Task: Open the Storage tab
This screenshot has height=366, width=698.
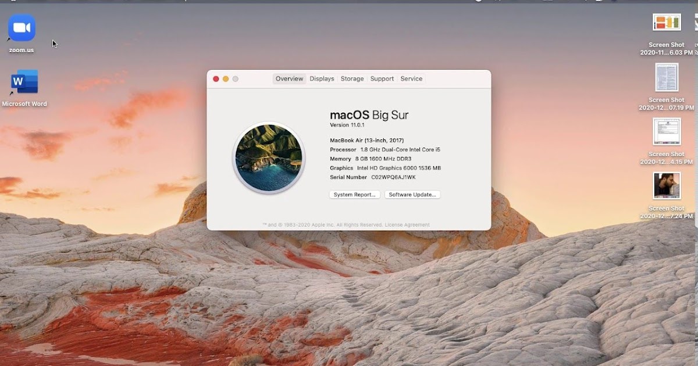Action: coord(352,78)
